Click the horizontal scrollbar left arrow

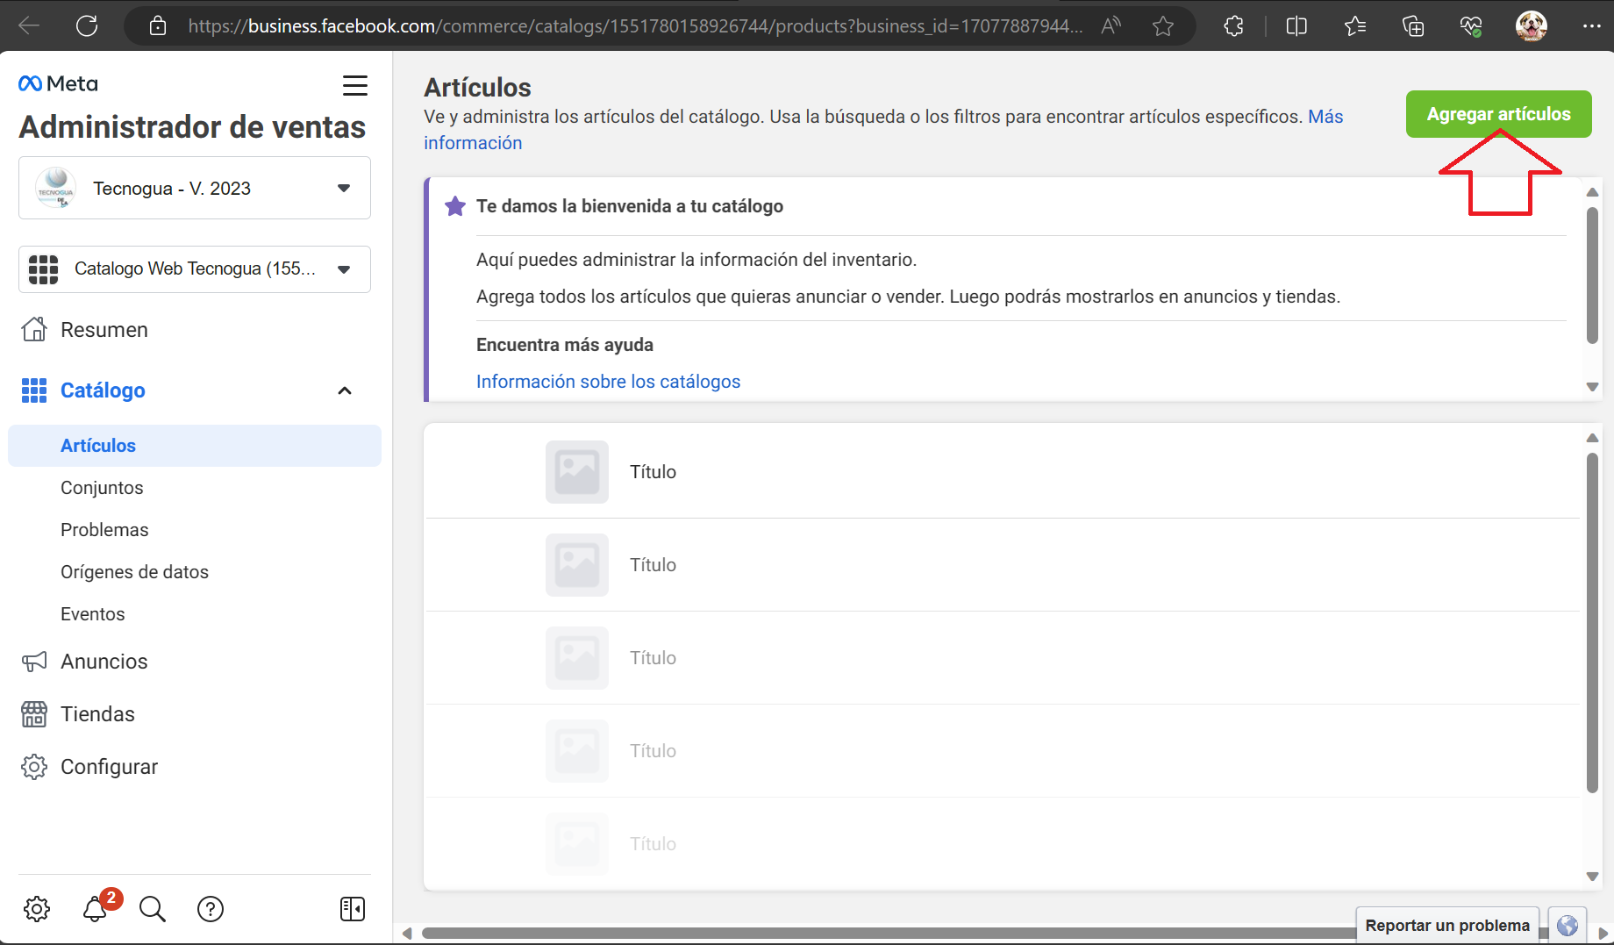[406, 933]
